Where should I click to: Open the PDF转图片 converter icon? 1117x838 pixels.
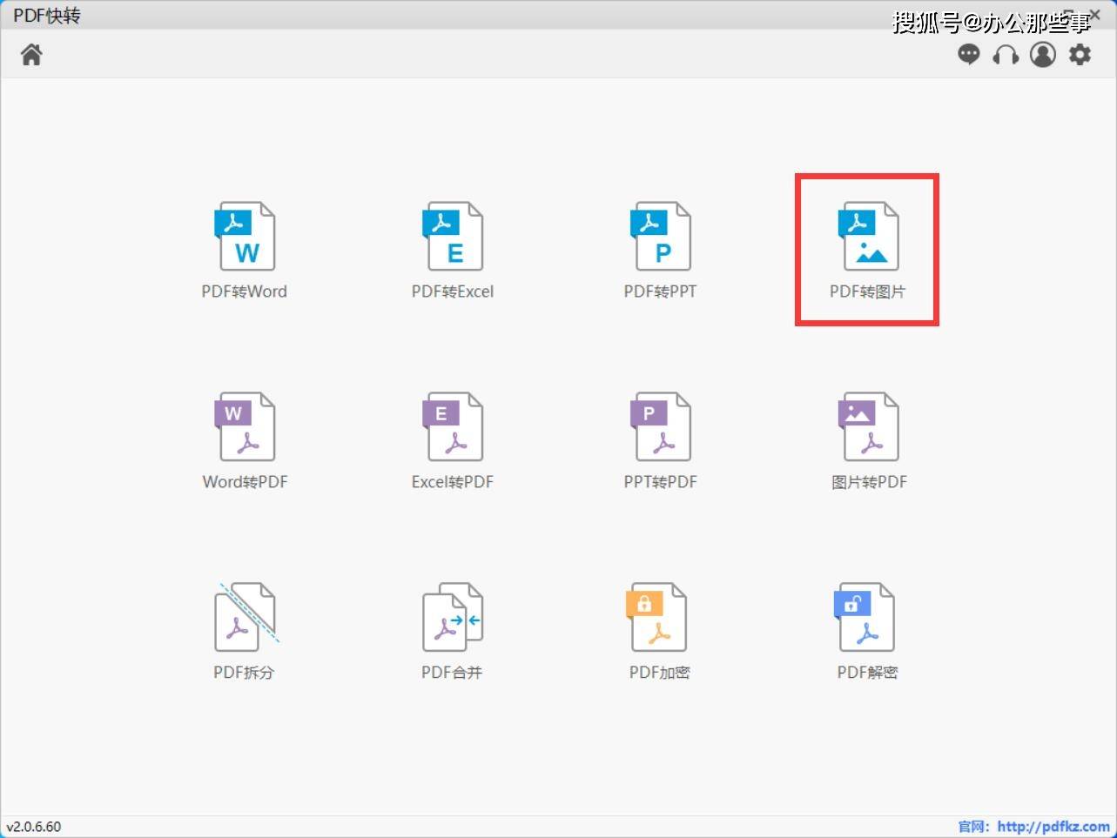[868, 237]
